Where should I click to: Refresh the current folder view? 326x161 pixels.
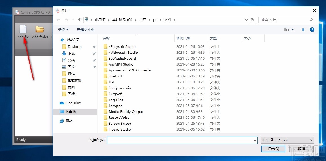coord(252,20)
